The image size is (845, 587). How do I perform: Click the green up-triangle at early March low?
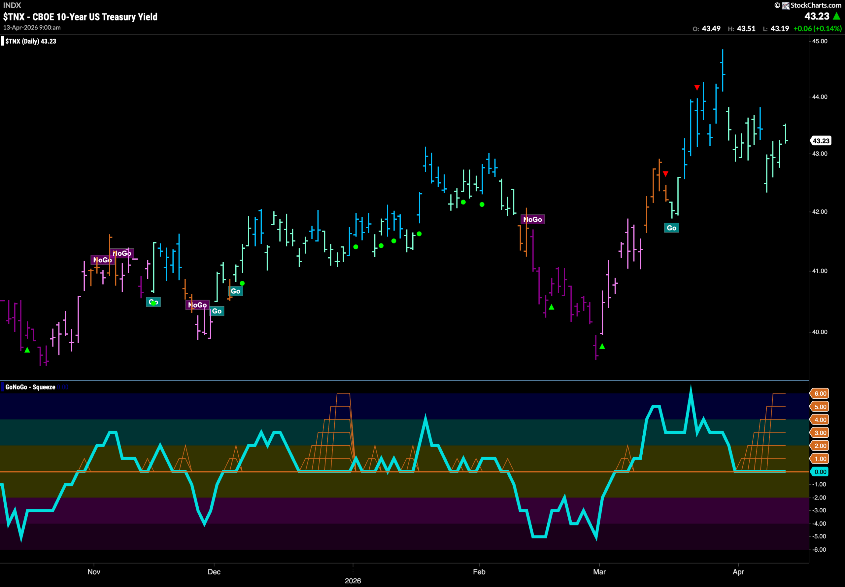click(602, 346)
